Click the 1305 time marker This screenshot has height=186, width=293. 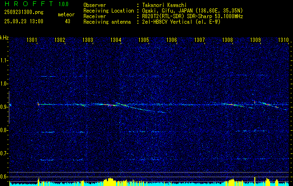click(x=143, y=40)
